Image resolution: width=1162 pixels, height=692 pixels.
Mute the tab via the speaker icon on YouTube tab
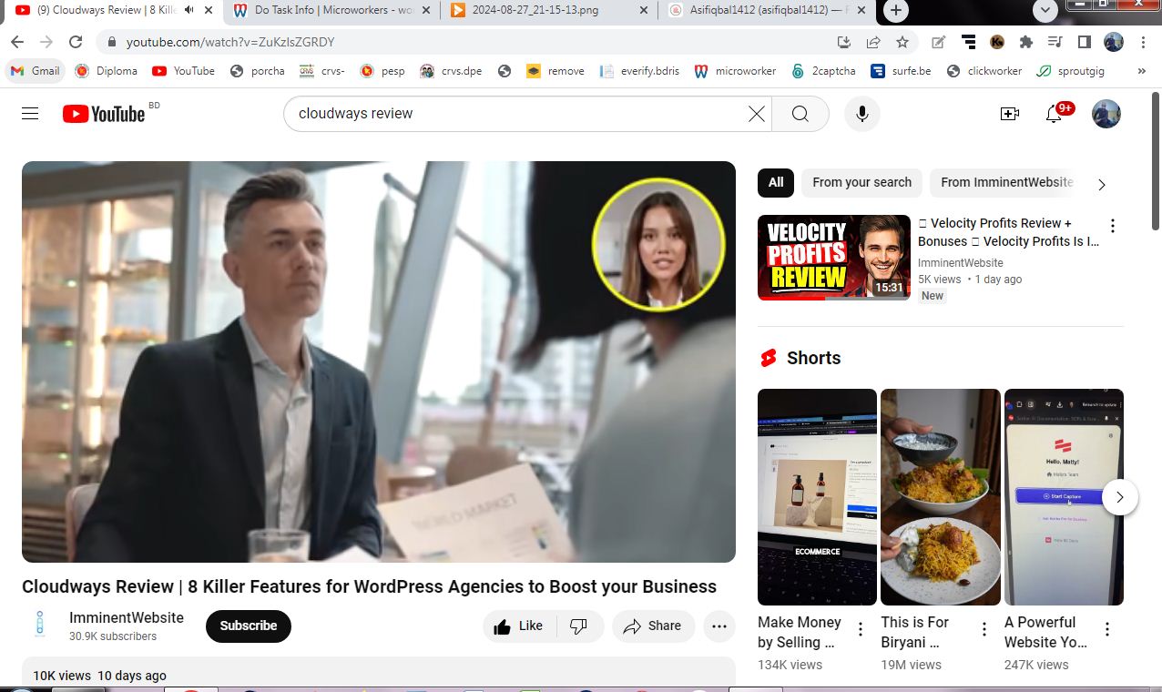click(189, 11)
